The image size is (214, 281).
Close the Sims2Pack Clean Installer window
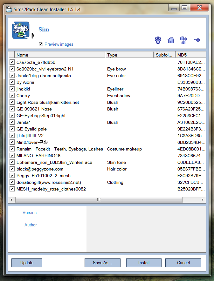pos(199,8)
